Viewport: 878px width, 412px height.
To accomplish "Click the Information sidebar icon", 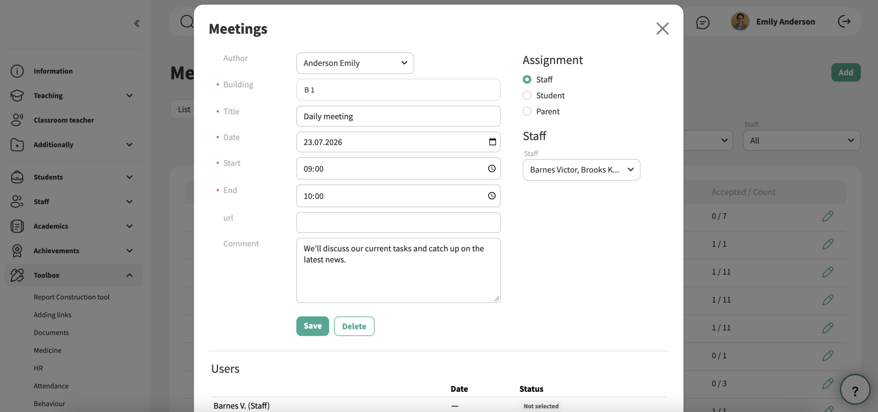I will (x=17, y=71).
